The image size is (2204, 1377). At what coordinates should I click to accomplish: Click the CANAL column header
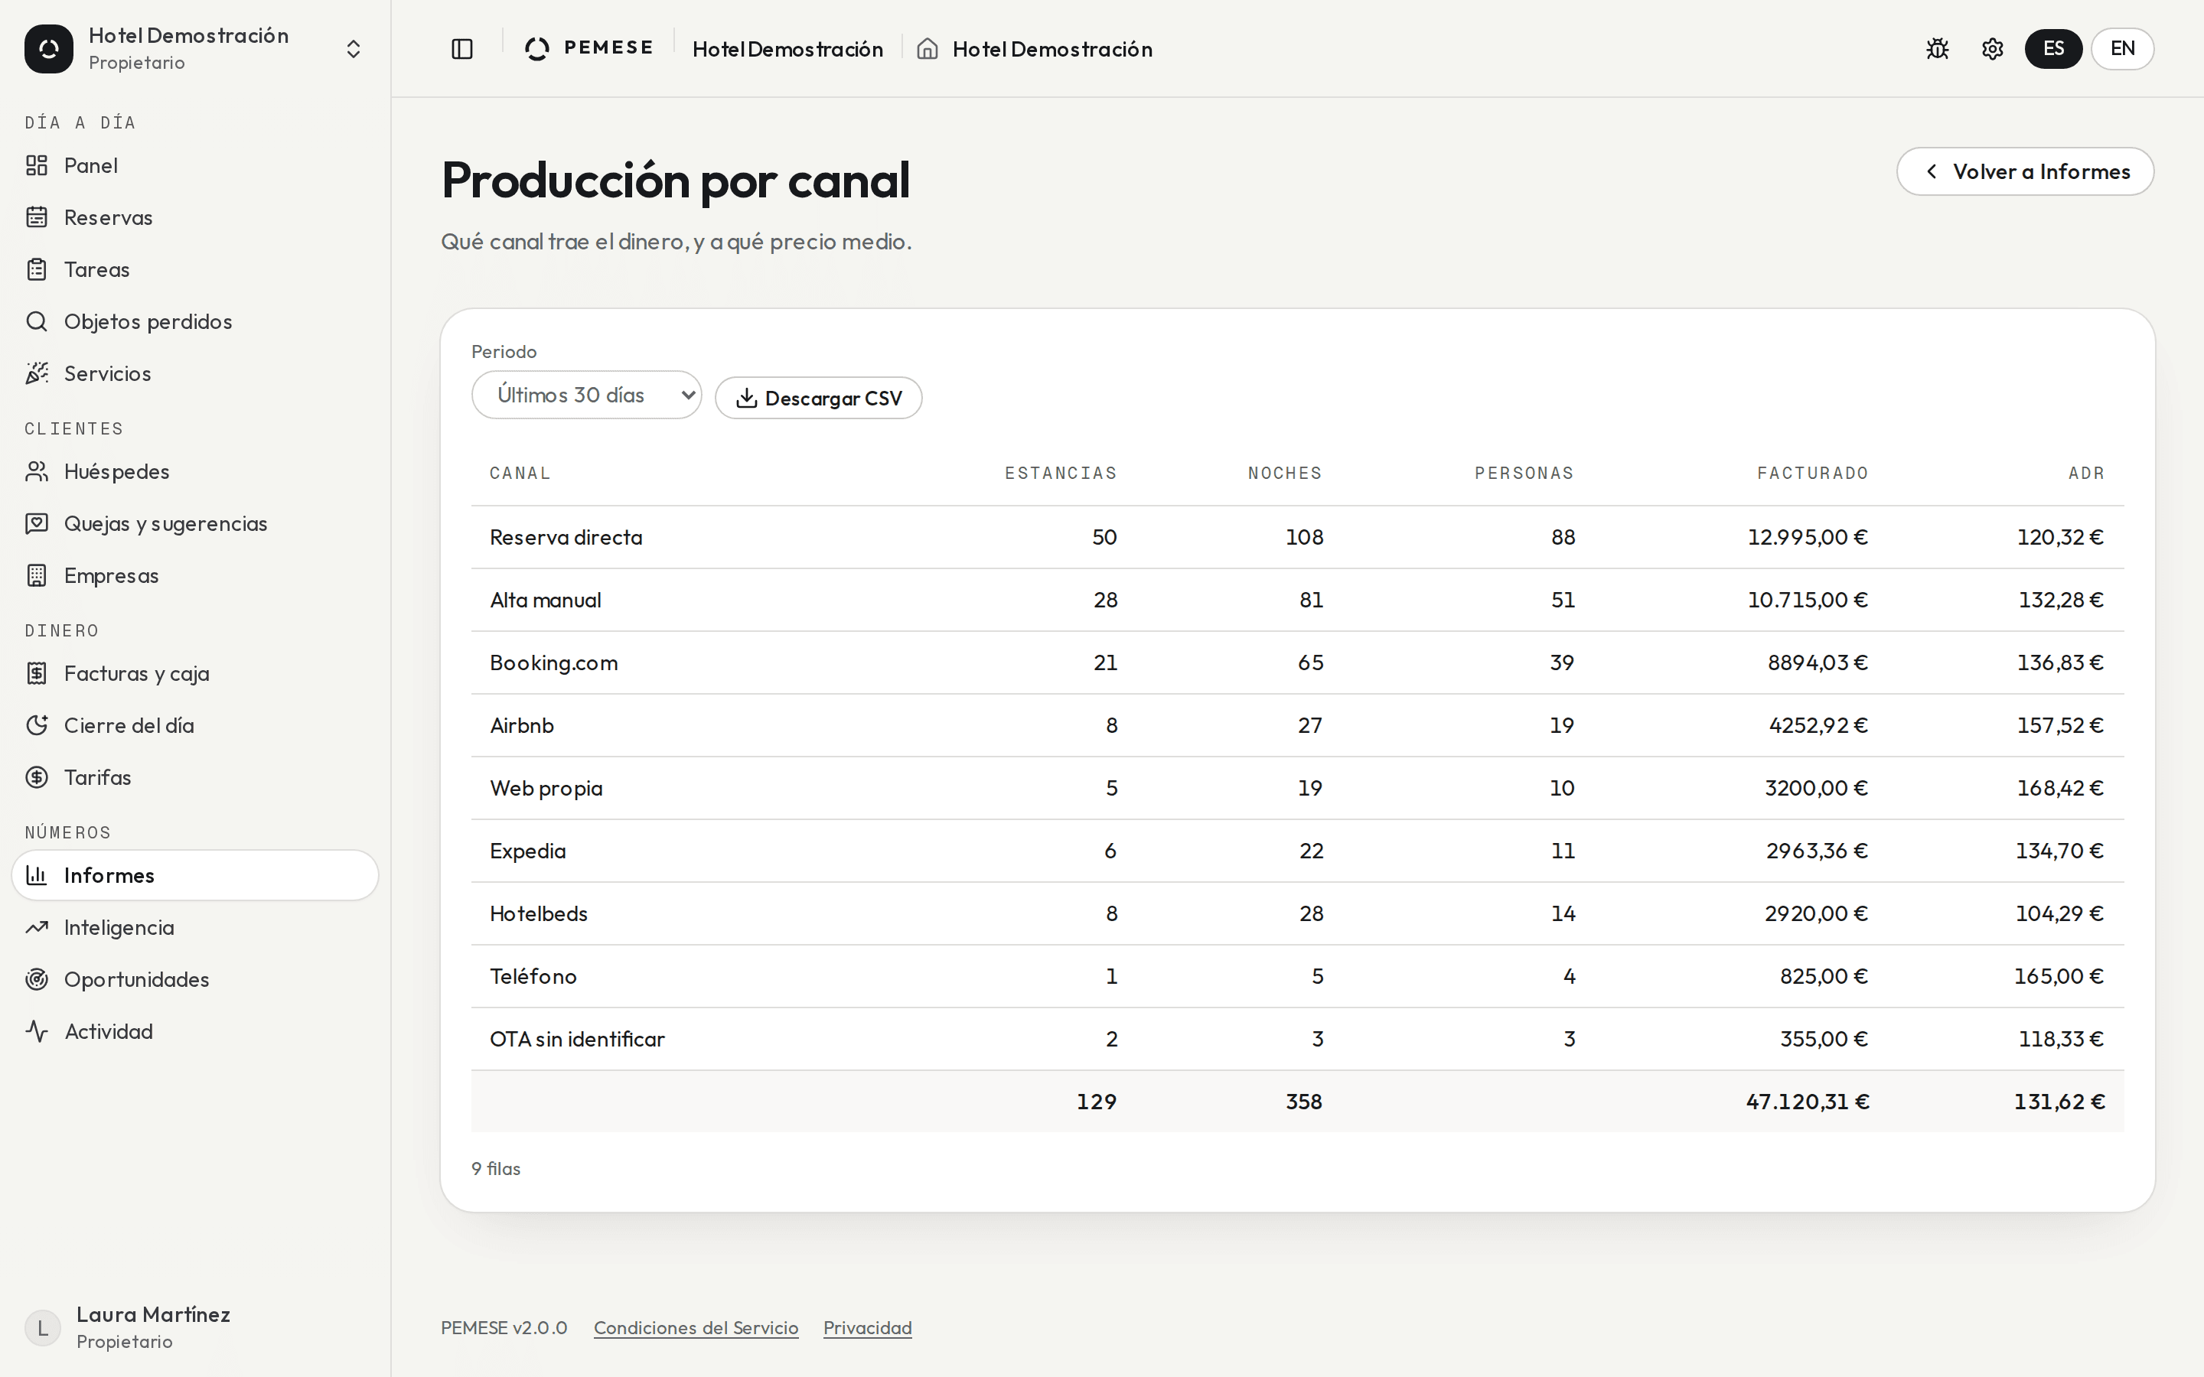tap(520, 474)
